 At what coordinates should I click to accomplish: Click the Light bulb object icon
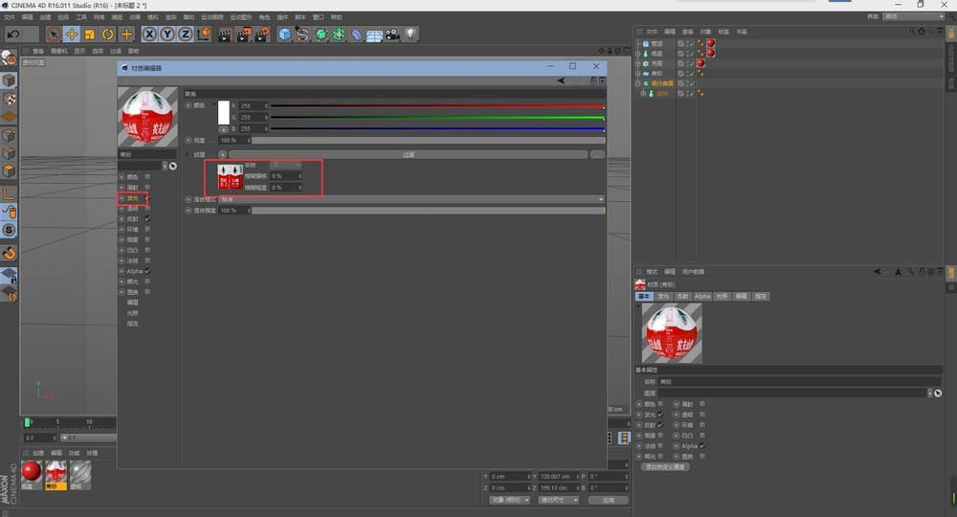coord(411,34)
